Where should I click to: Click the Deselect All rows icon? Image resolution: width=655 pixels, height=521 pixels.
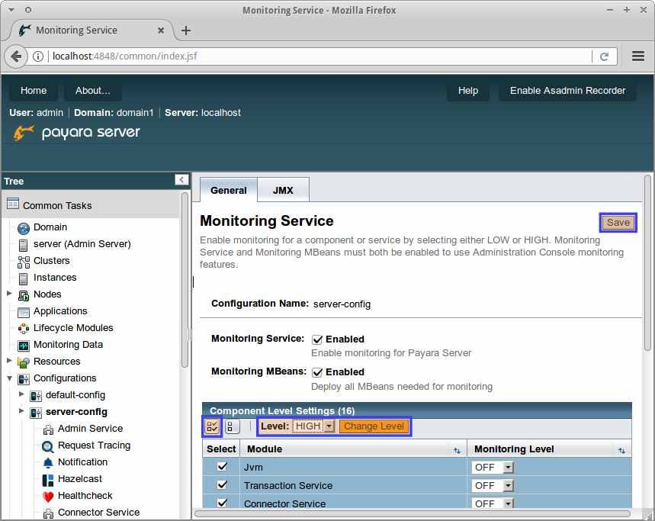(233, 426)
